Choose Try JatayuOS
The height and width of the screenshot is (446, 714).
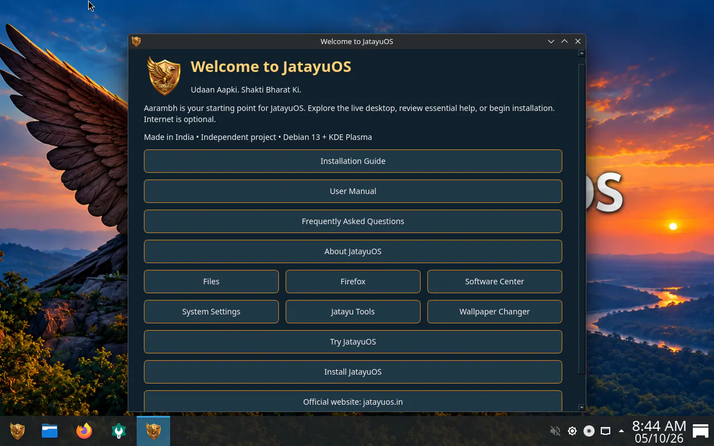pos(353,342)
